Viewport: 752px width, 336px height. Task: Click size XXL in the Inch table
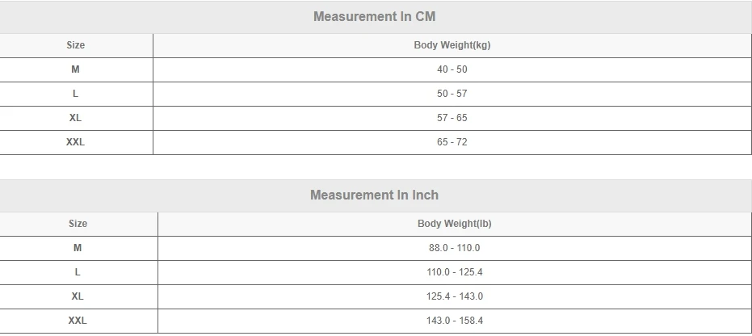coord(78,321)
